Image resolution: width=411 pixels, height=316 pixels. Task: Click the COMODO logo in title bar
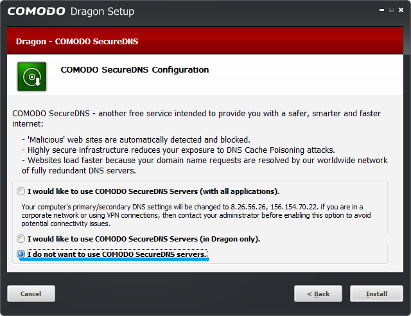36,11
